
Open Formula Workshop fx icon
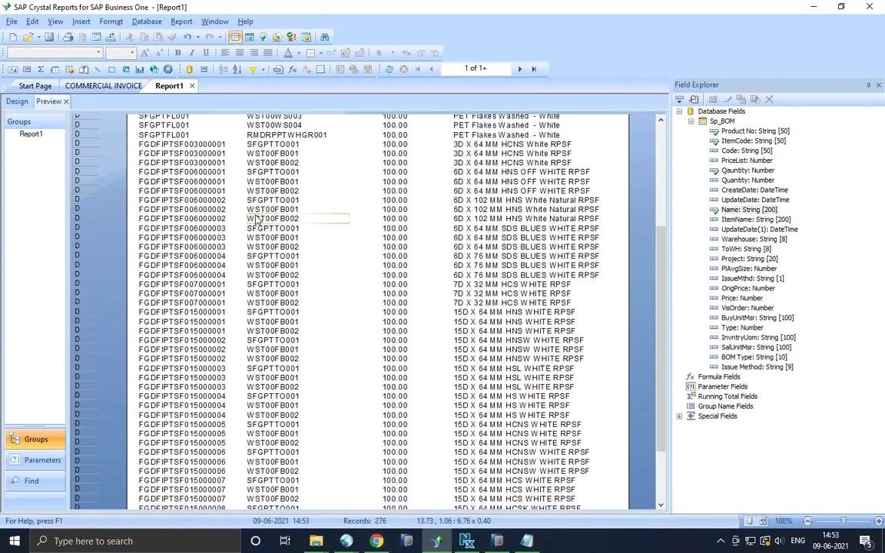point(293,69)
